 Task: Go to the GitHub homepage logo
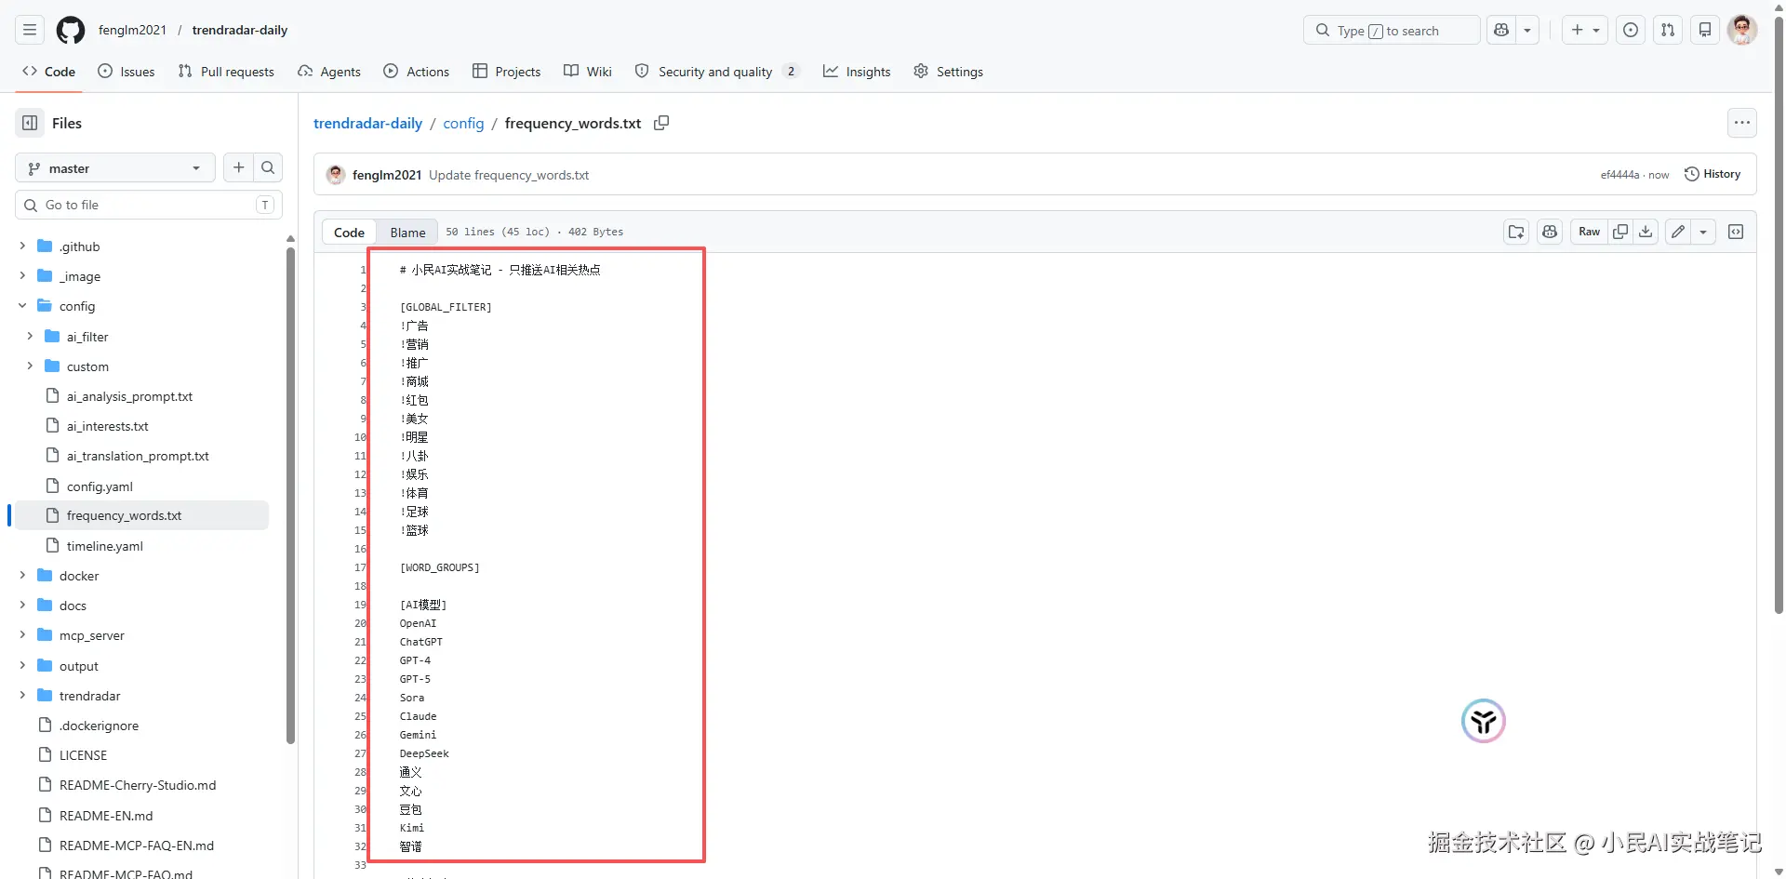(71, 30)
